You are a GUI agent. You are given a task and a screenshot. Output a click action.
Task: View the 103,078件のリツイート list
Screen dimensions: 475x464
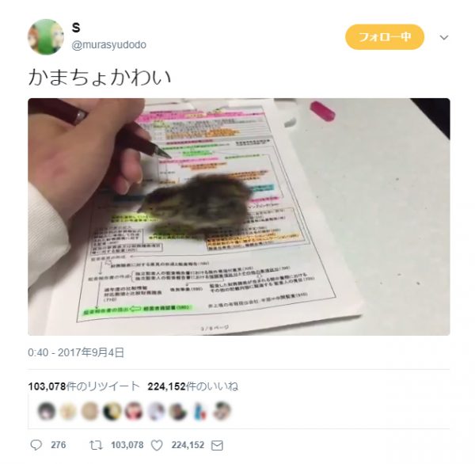pos(84,386)
